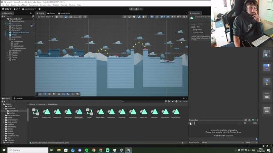Select the Scale tool in Scene toolbar
This screenshot has width=273, height=153.
[71, 17]
